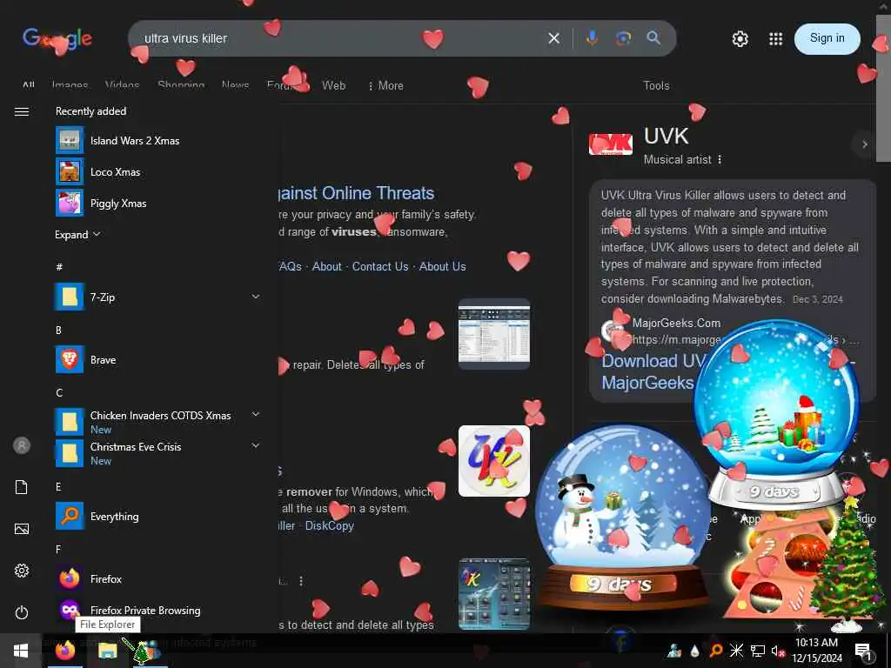Click the snowflake tray icon

click(x=736, y=651)
